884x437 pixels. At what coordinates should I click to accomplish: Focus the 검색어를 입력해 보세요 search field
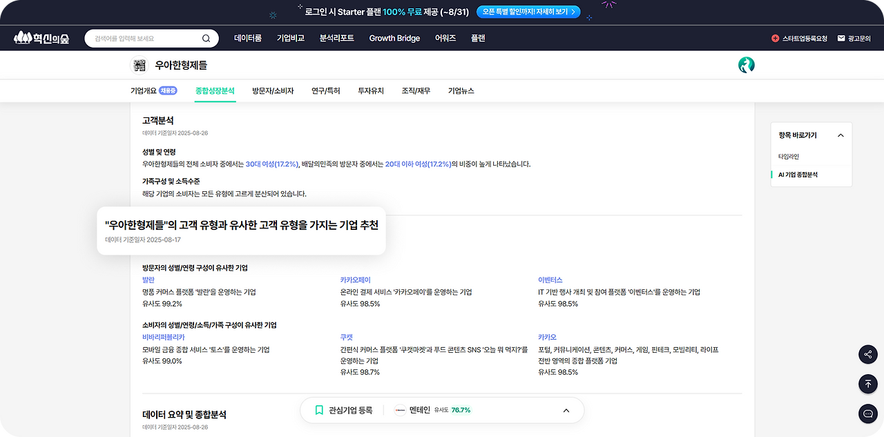click(151, 38)
